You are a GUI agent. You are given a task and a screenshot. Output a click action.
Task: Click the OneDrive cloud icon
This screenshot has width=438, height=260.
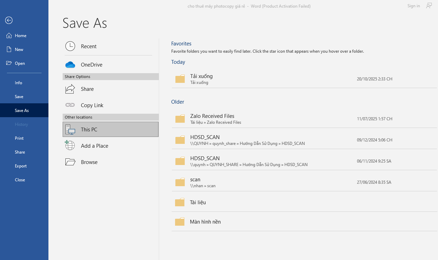[70, 65]
